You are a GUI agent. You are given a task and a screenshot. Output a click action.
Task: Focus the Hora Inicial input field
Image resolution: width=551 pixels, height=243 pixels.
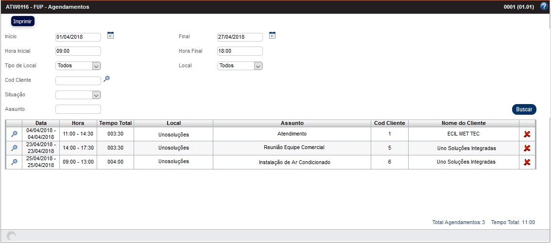[78, 51]
